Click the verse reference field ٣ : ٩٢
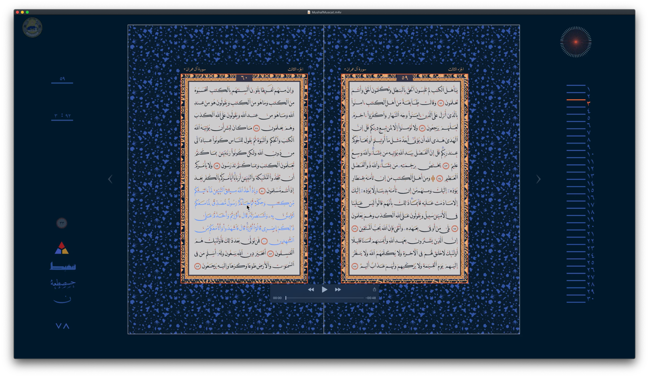The image size is (649, 377). point(62,116)
